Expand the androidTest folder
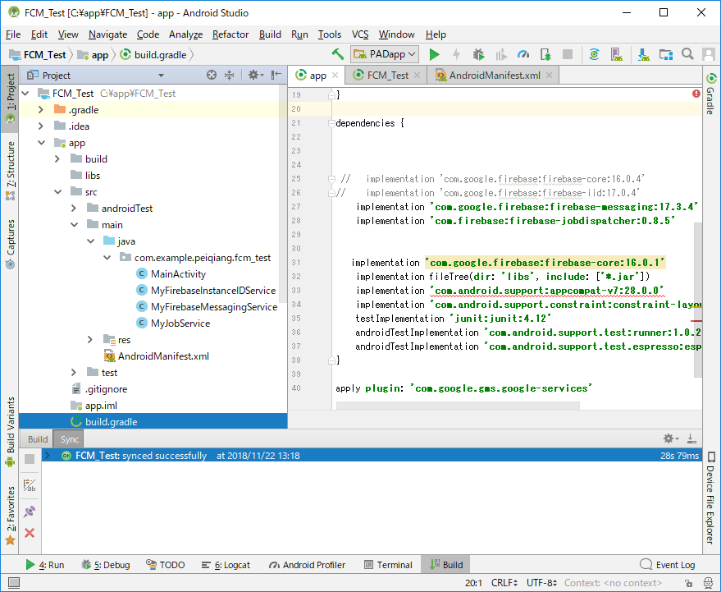Image resolution: width=721 pixels, height=592 pixels. pos(74,209)
